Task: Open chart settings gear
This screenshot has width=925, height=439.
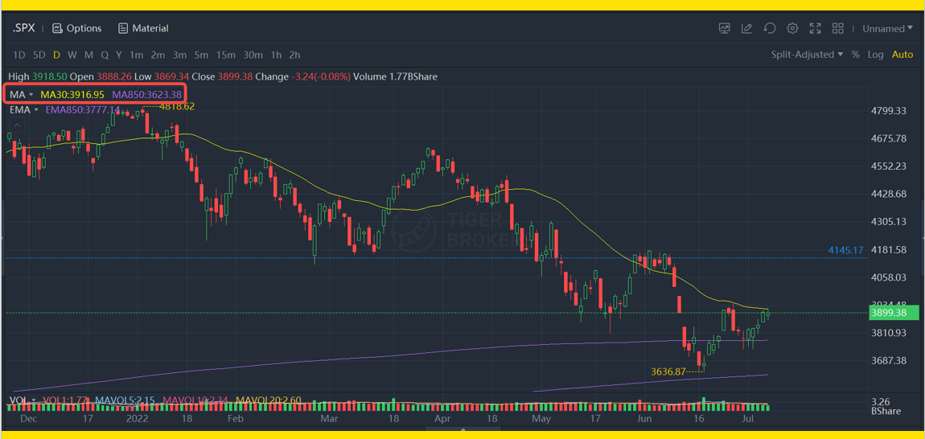Action: (792, 28)
